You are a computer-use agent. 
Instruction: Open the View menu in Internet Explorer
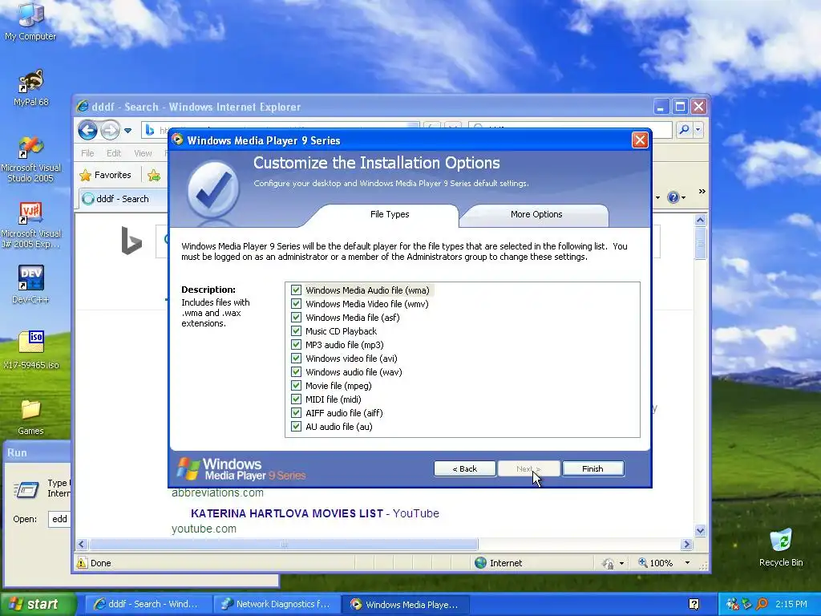click(143, 153)
